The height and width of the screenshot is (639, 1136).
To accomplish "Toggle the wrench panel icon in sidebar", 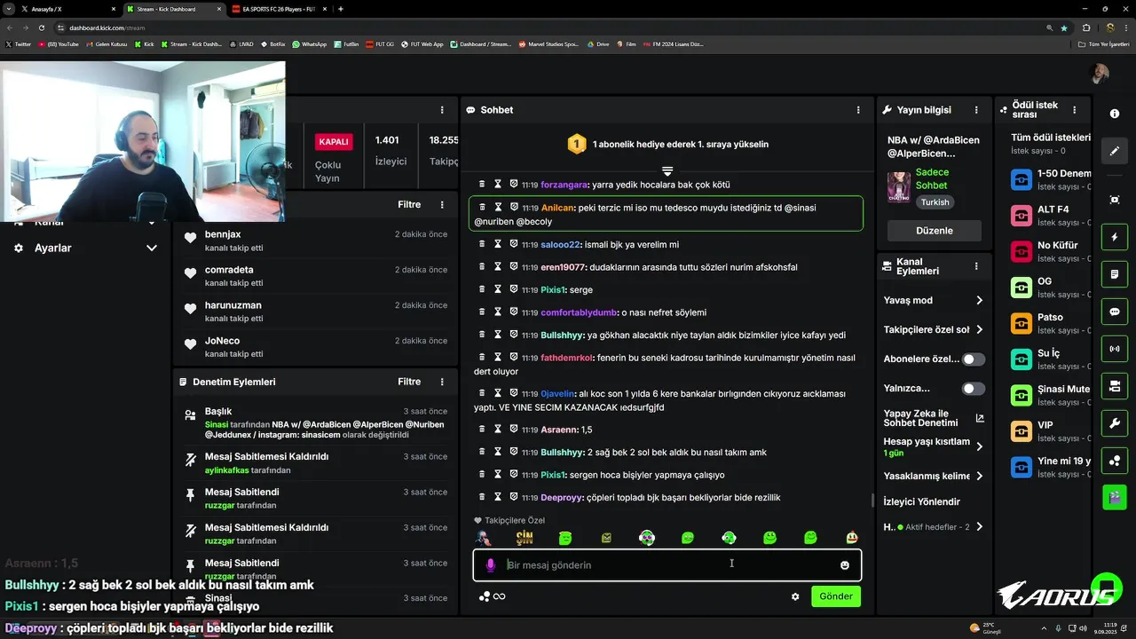I will click(1115, 423).
